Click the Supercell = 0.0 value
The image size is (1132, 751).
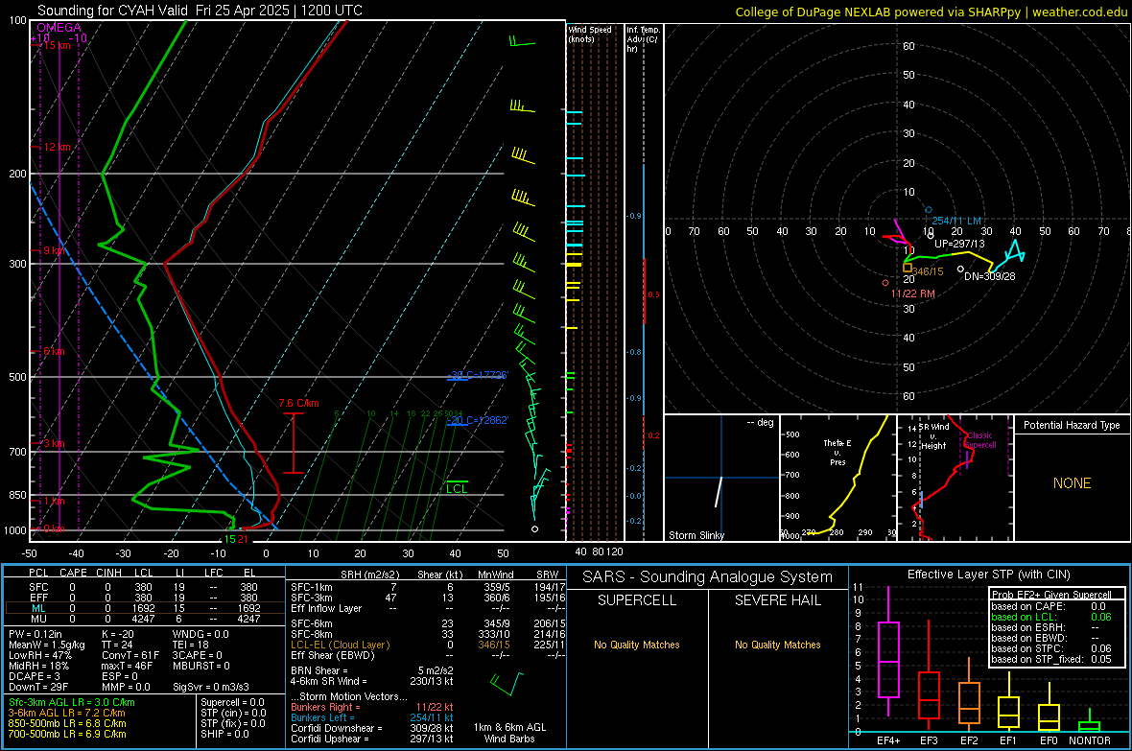tap(232, 702)
